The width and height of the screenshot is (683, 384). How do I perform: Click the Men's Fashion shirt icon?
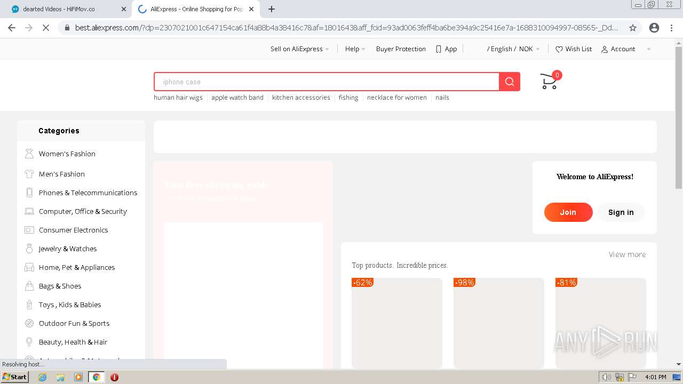(29, 174)
